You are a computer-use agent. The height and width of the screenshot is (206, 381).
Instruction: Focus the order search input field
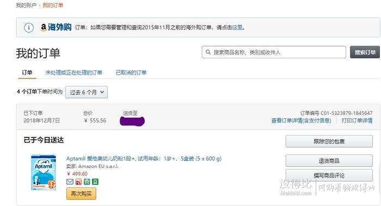pos(274,52)
